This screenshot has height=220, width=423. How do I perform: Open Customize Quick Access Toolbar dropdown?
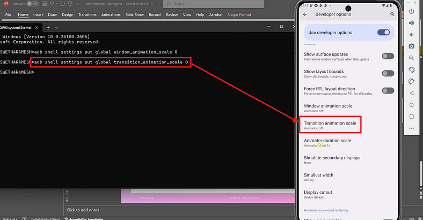point(78,4)
